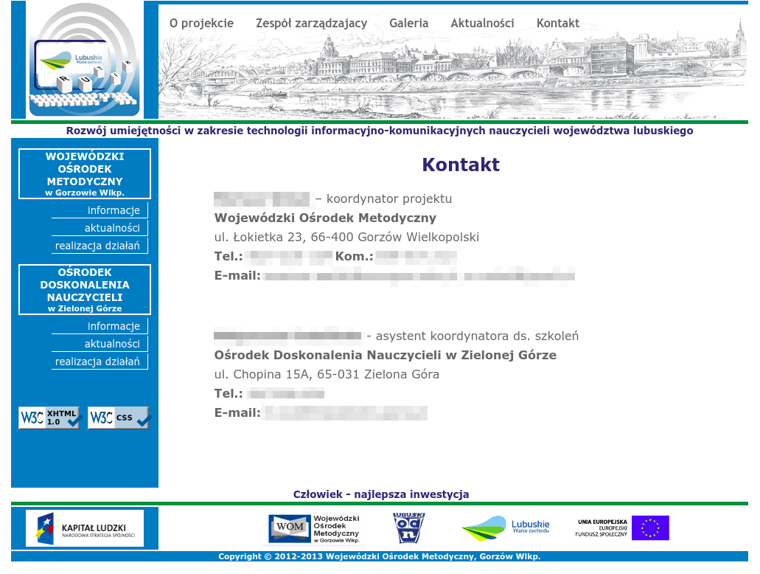Click the Copyright 2012-2013 footer text
760x574 pixels.
[380, 556]
